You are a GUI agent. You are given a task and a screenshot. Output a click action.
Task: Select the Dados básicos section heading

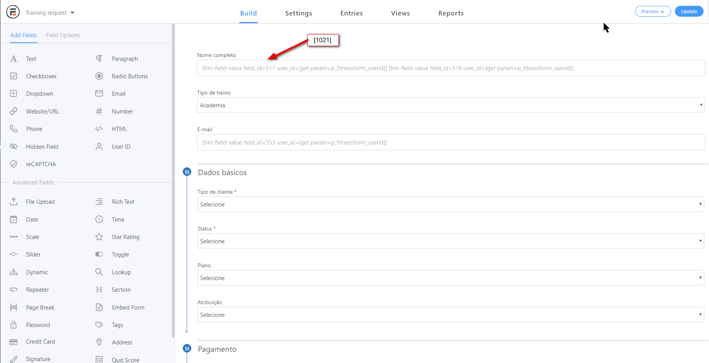pos(222,172)
